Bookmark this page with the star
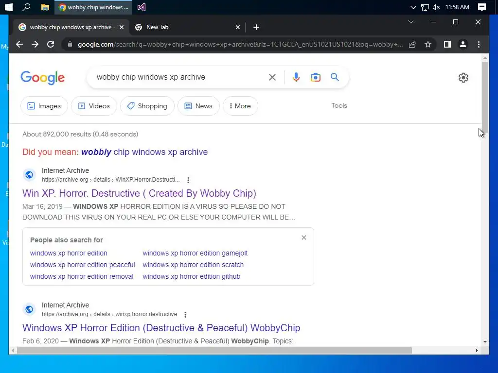 coord(428,44)
